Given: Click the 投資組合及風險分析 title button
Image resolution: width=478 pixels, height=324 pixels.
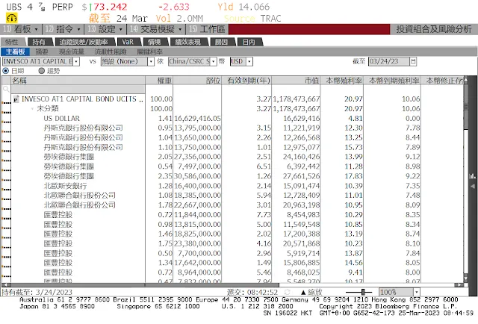Looking at the screenshot, I should 434,29.
